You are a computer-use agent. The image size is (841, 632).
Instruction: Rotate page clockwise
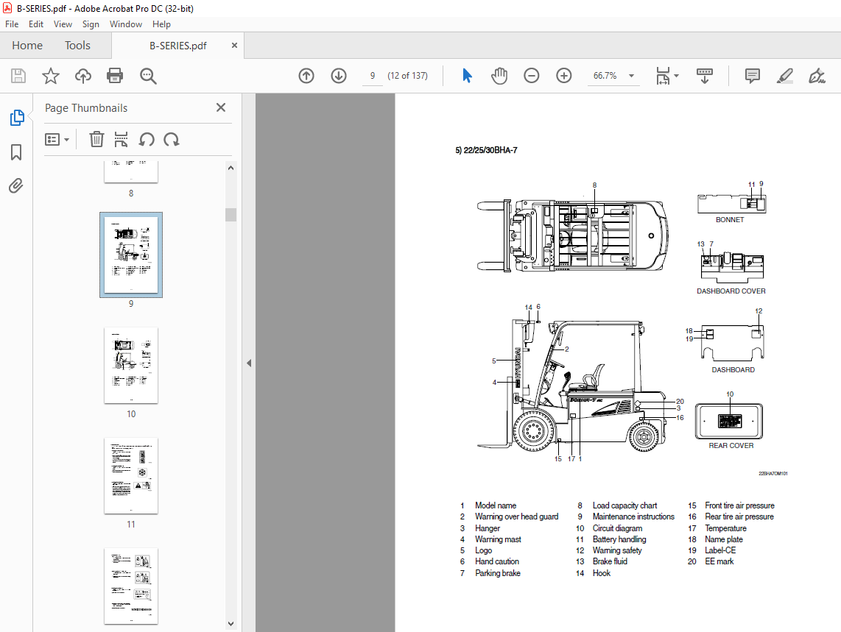pyautogui.click(x=172, y=139)
